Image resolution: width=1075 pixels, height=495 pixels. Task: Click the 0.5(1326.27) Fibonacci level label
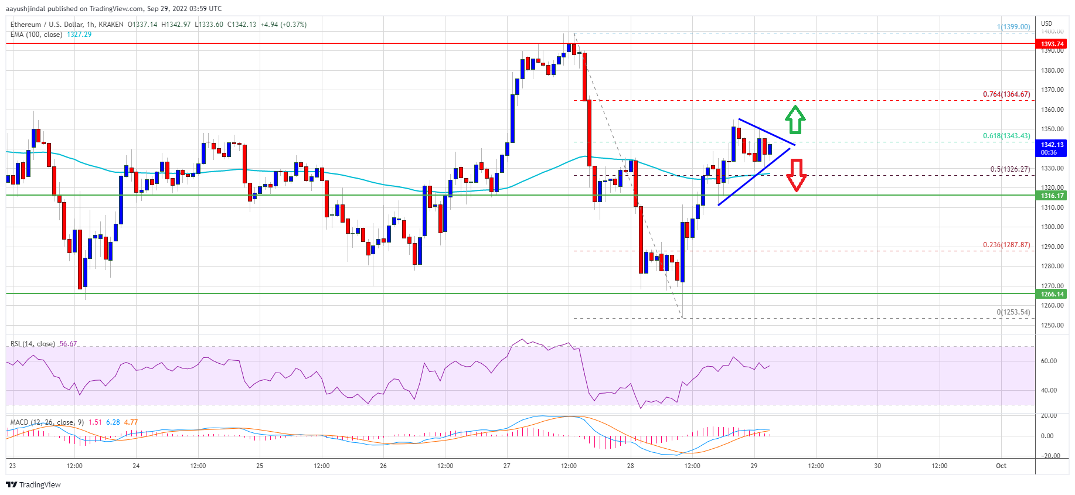click(1009, 169)
